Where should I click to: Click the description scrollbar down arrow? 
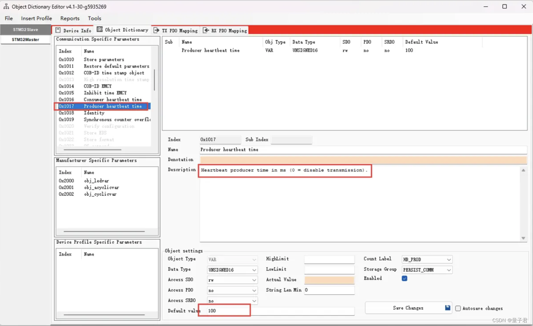point(523,238)
